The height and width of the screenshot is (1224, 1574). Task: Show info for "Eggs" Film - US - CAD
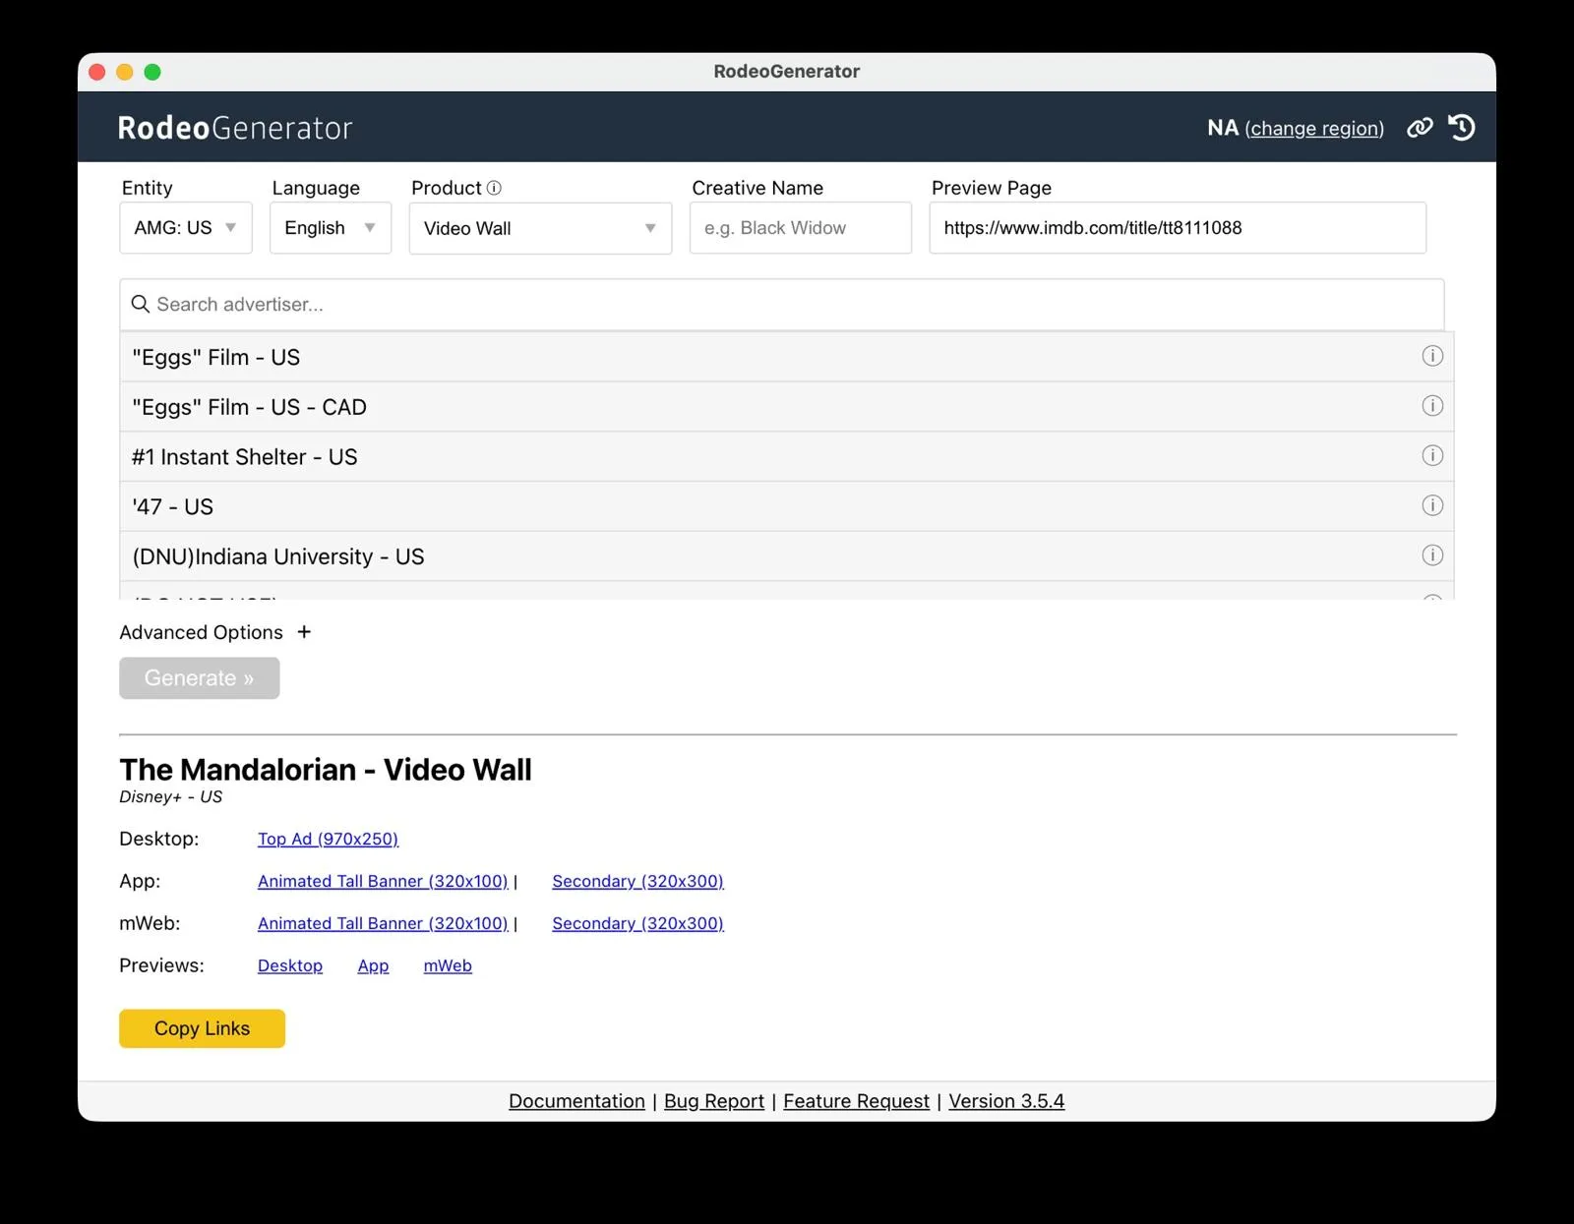[x=1432, y=406]
